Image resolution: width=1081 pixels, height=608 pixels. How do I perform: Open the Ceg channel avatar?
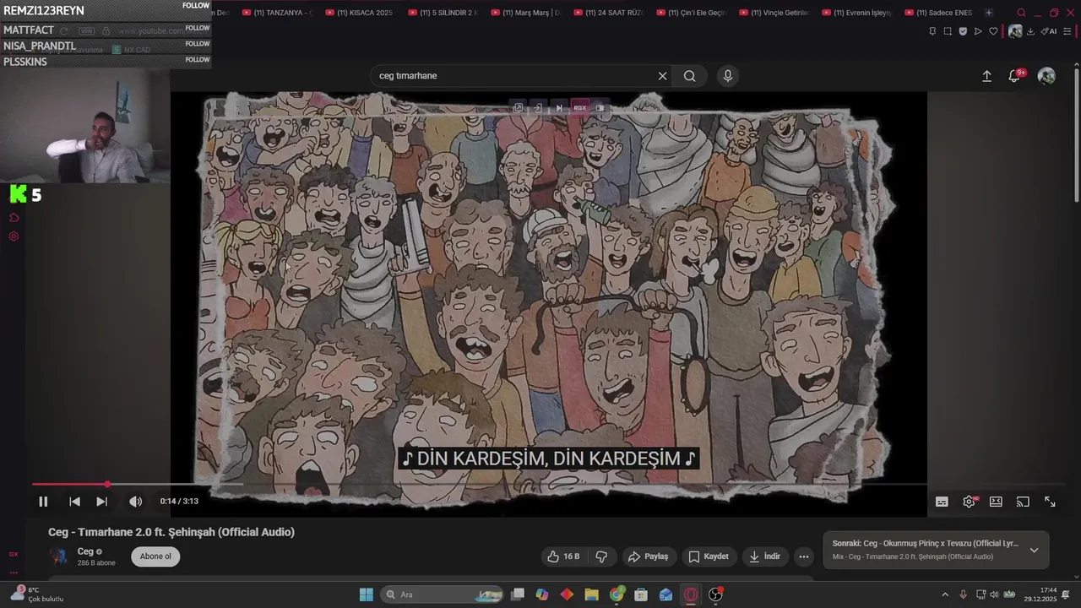click(x=59, y=556)
